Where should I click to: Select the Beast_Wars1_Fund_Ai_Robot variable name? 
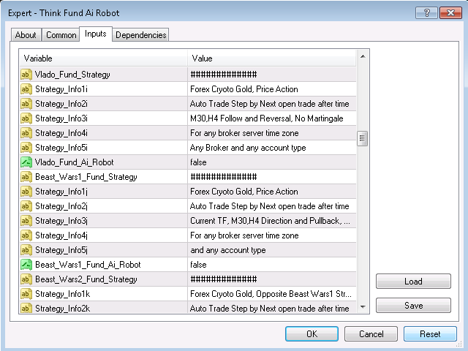click(x=88, y=265)
